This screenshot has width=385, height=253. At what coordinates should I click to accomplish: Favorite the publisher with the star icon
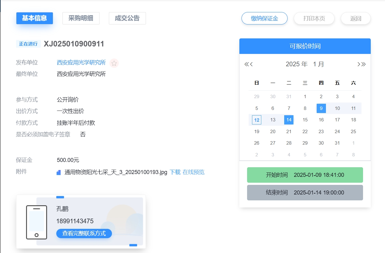[x=114, y=63]
